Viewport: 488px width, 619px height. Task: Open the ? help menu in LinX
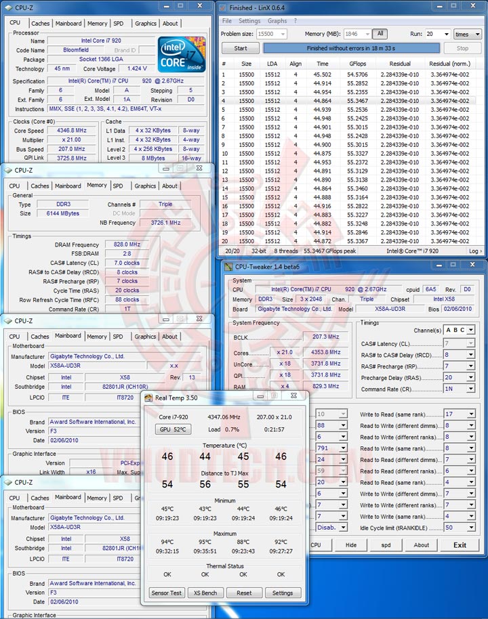[295, 21]
